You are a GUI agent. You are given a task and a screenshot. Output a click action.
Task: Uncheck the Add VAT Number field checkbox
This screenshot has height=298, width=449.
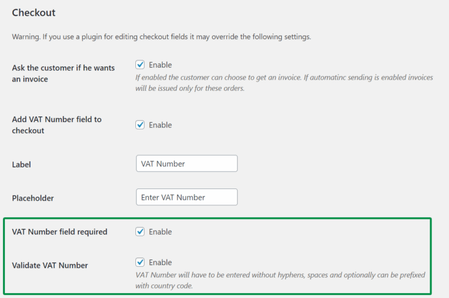(140, 124)
